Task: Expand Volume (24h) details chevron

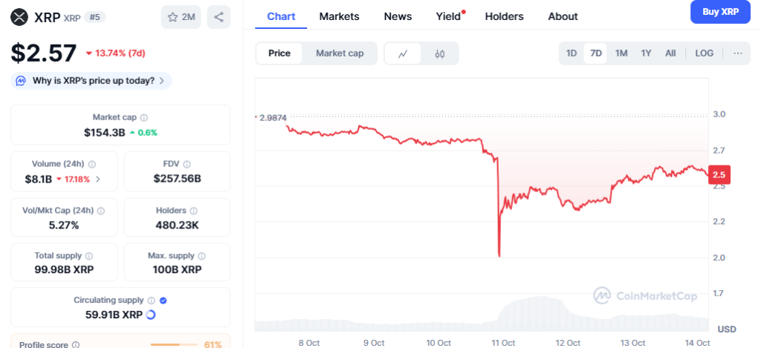Action: 98,179
